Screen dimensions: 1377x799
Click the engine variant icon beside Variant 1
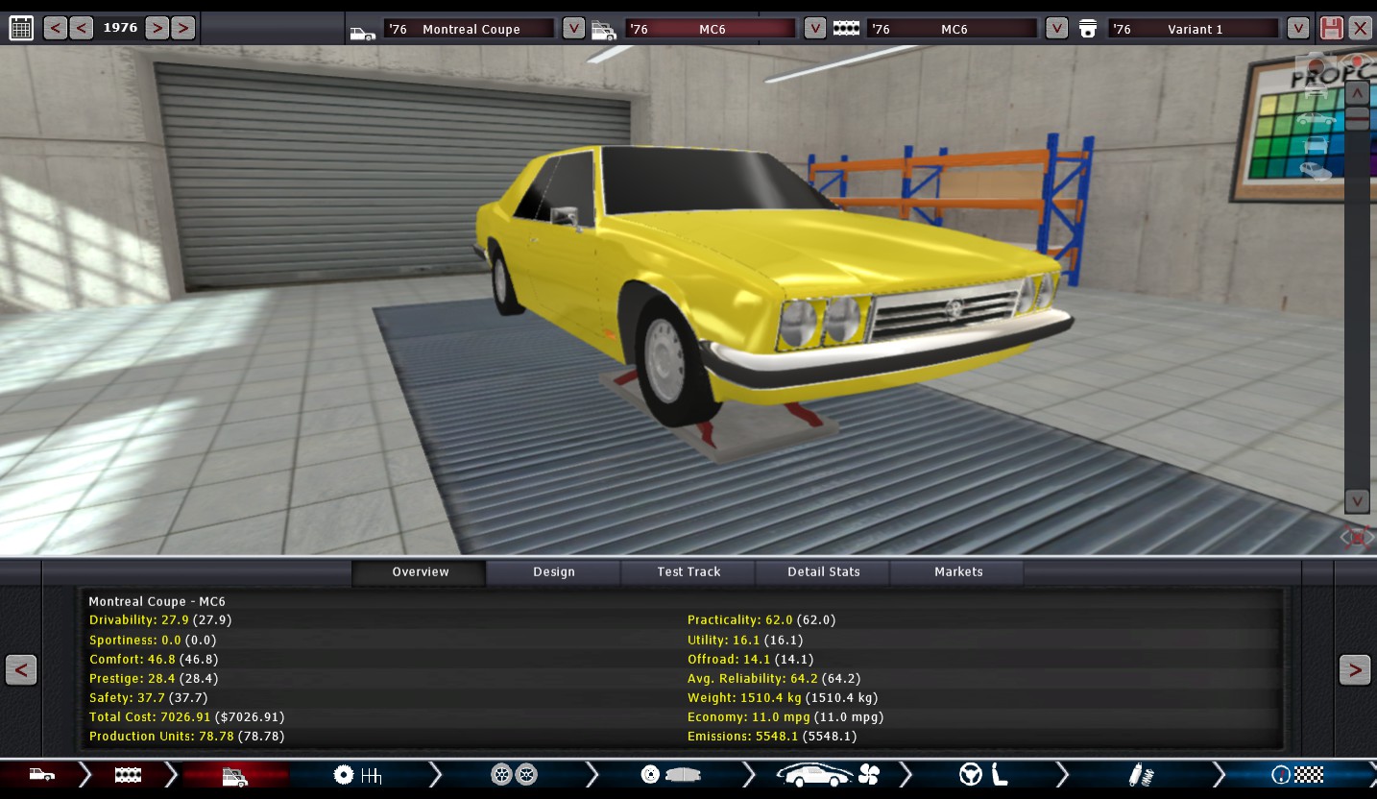click(1087, 29)
